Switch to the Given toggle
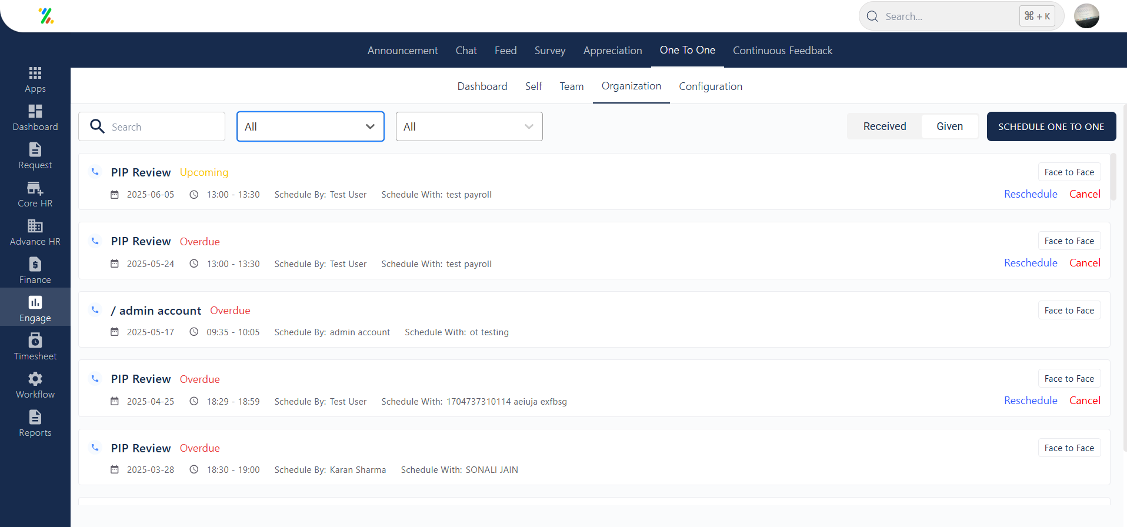Image resolution: width=1127 pixels, height=527 pixels. [x=949, y=126]
